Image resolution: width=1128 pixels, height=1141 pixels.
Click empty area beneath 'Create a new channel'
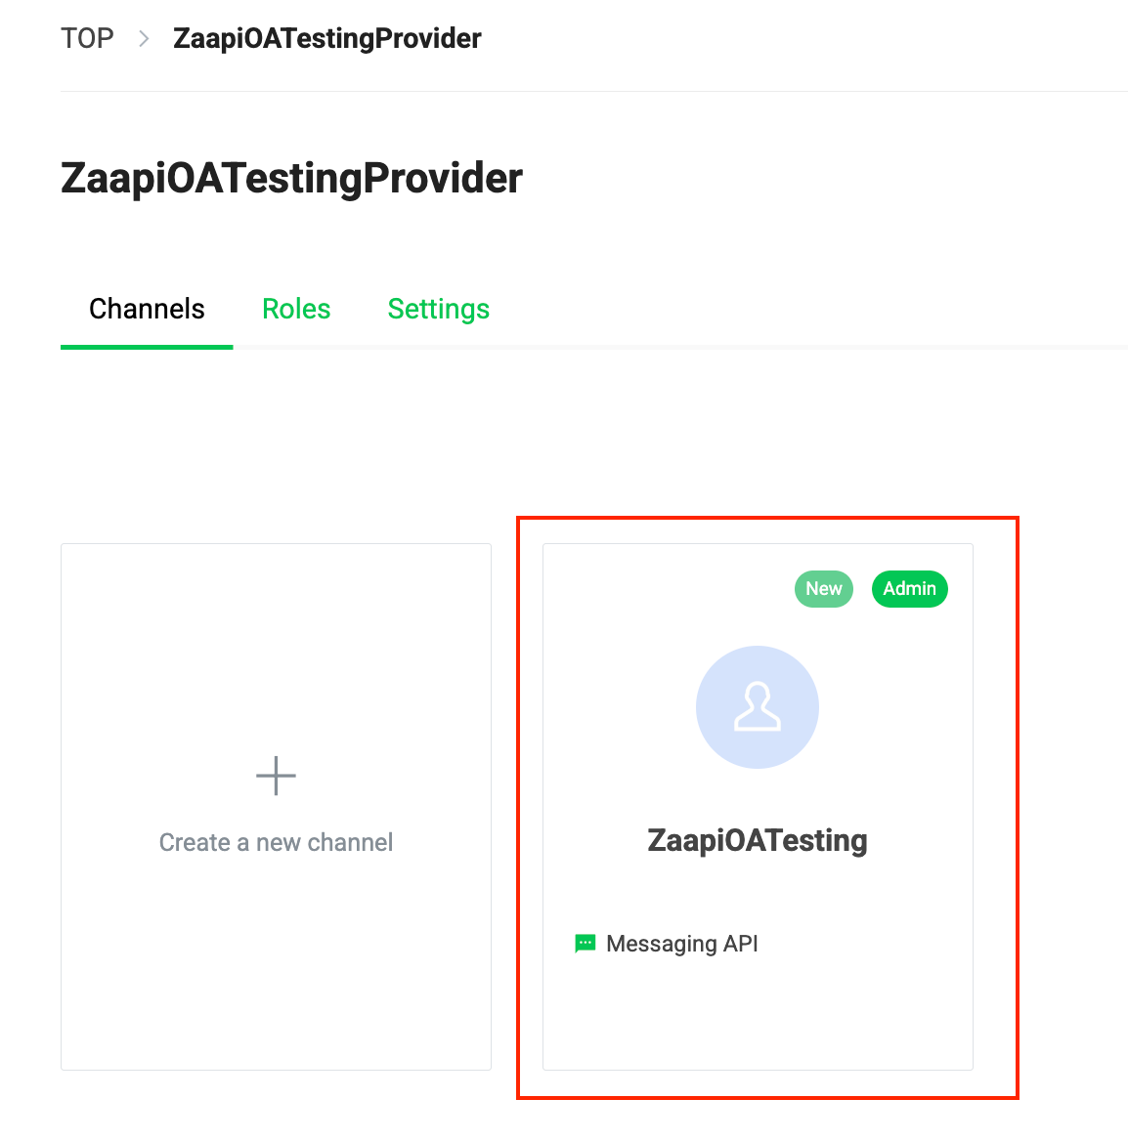pos(276,967)
